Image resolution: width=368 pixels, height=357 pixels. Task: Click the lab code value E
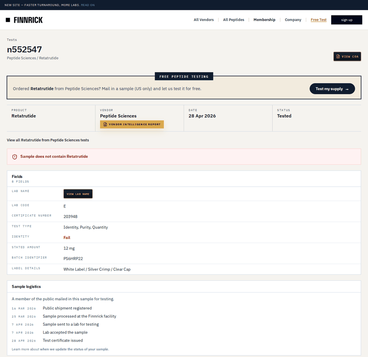click(x=65, y=206)
